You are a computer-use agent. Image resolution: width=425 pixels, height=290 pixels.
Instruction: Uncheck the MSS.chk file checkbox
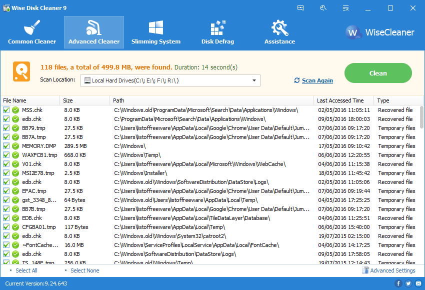click(6, 110)
